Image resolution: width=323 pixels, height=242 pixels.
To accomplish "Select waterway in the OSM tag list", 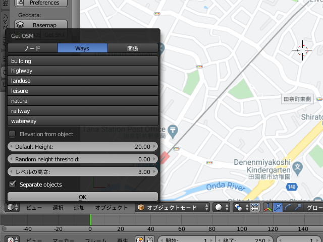I will pyautogui.click(x=83, y=121).
